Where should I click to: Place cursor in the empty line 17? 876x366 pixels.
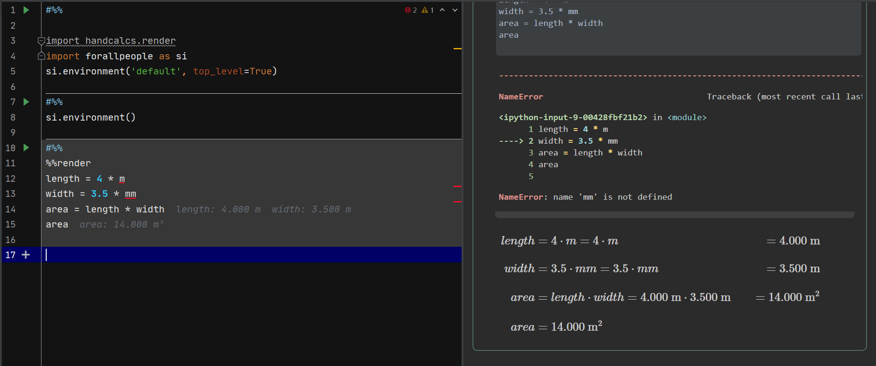251,255
